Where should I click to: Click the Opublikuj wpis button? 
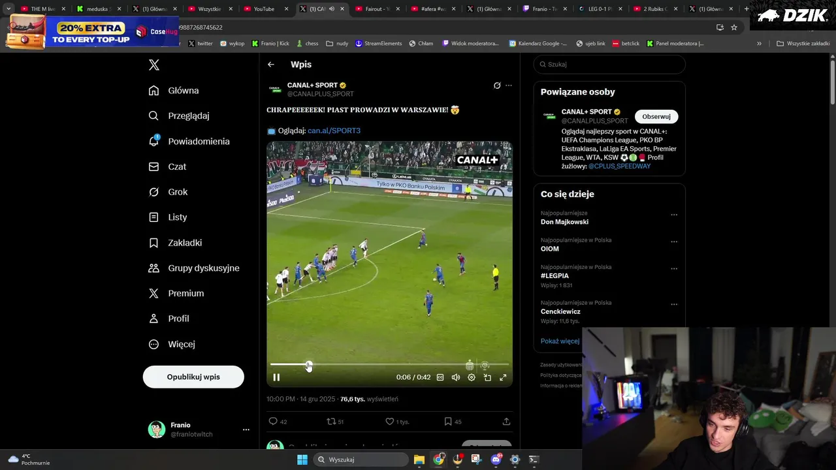[x=193, y=377]
